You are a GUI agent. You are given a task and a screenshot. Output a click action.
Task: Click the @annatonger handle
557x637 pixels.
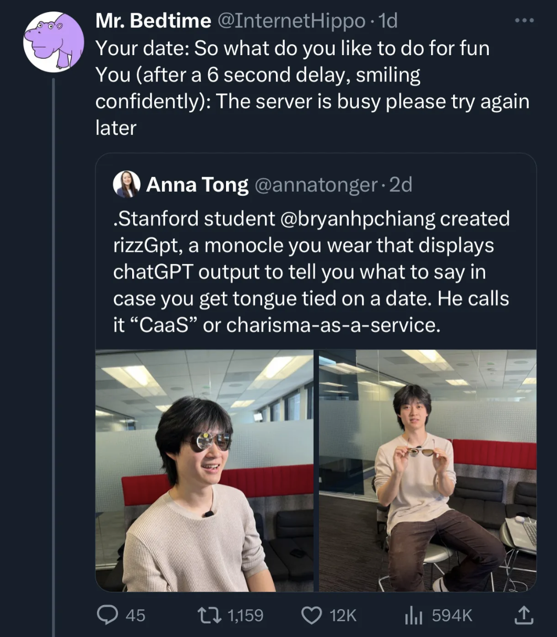point(316,185)
